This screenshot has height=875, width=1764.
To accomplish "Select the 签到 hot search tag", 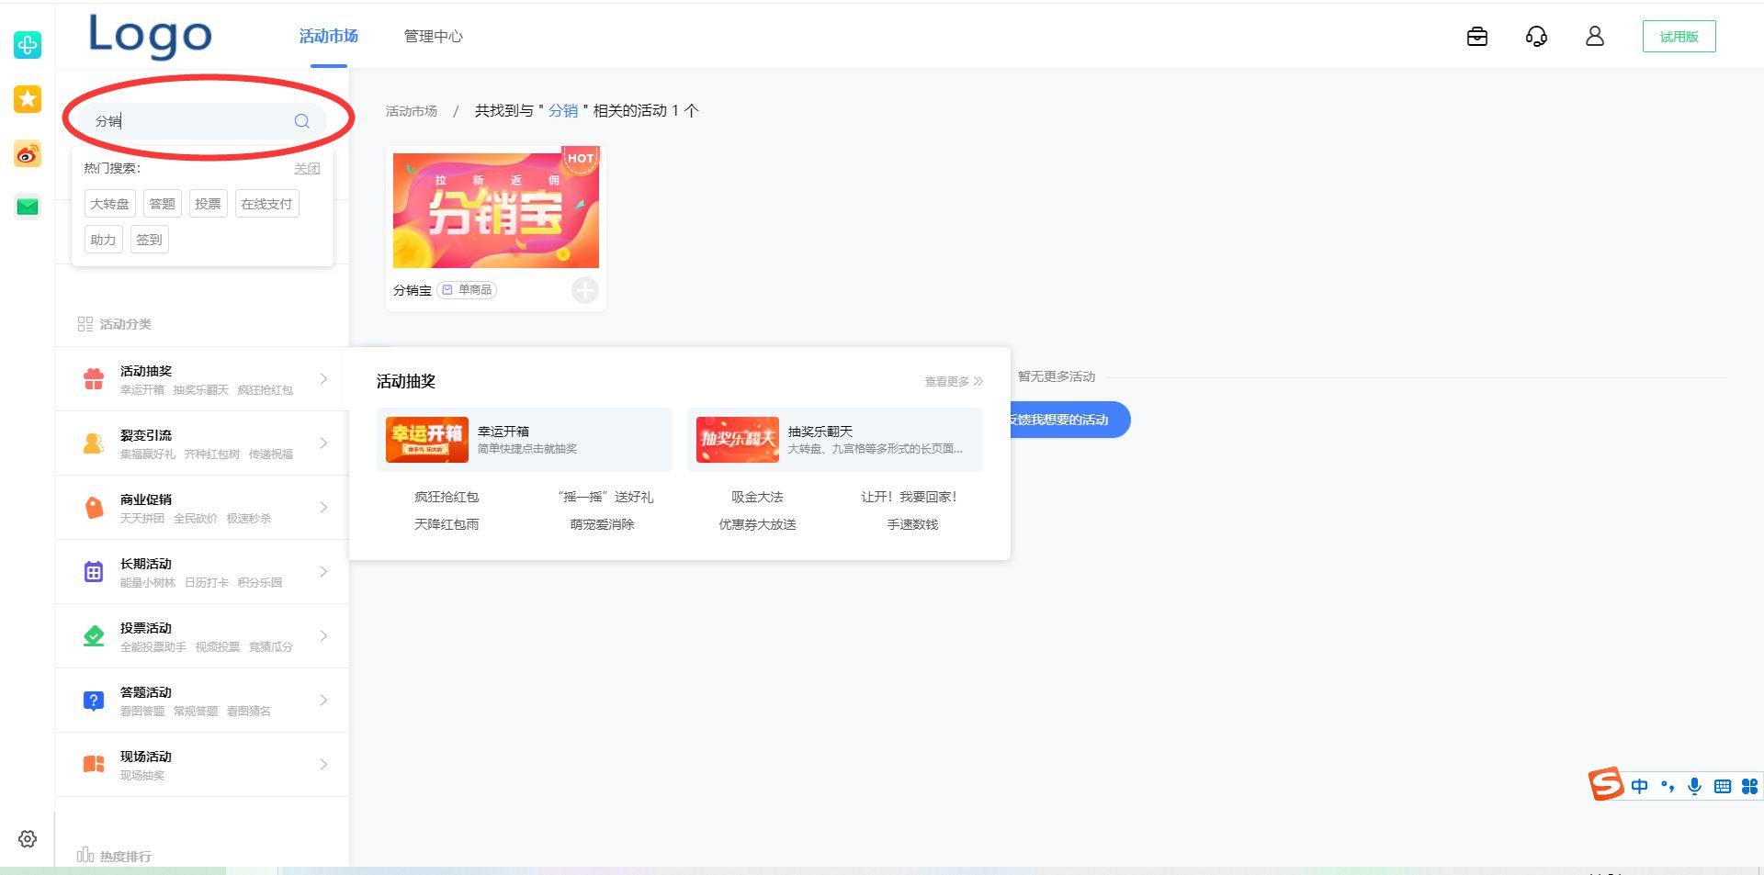I will click(x=149, y=240).
